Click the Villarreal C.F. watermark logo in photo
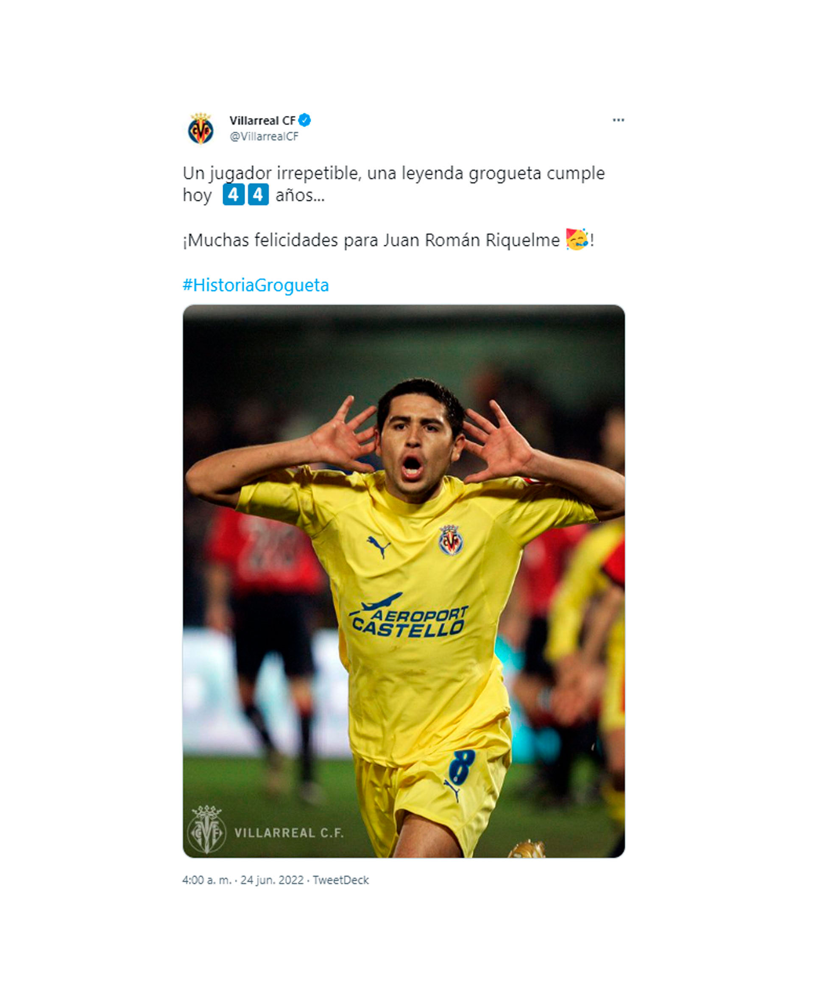Viewport: 814px width, 1004px height. [207, 830]
